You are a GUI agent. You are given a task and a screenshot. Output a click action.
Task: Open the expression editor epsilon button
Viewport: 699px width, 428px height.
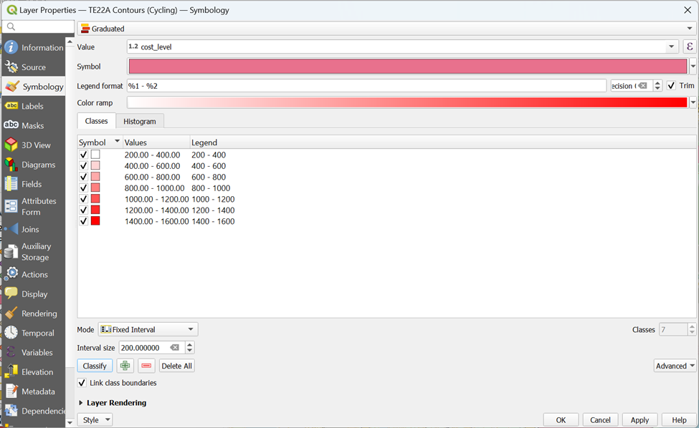(x=690, y=47)
